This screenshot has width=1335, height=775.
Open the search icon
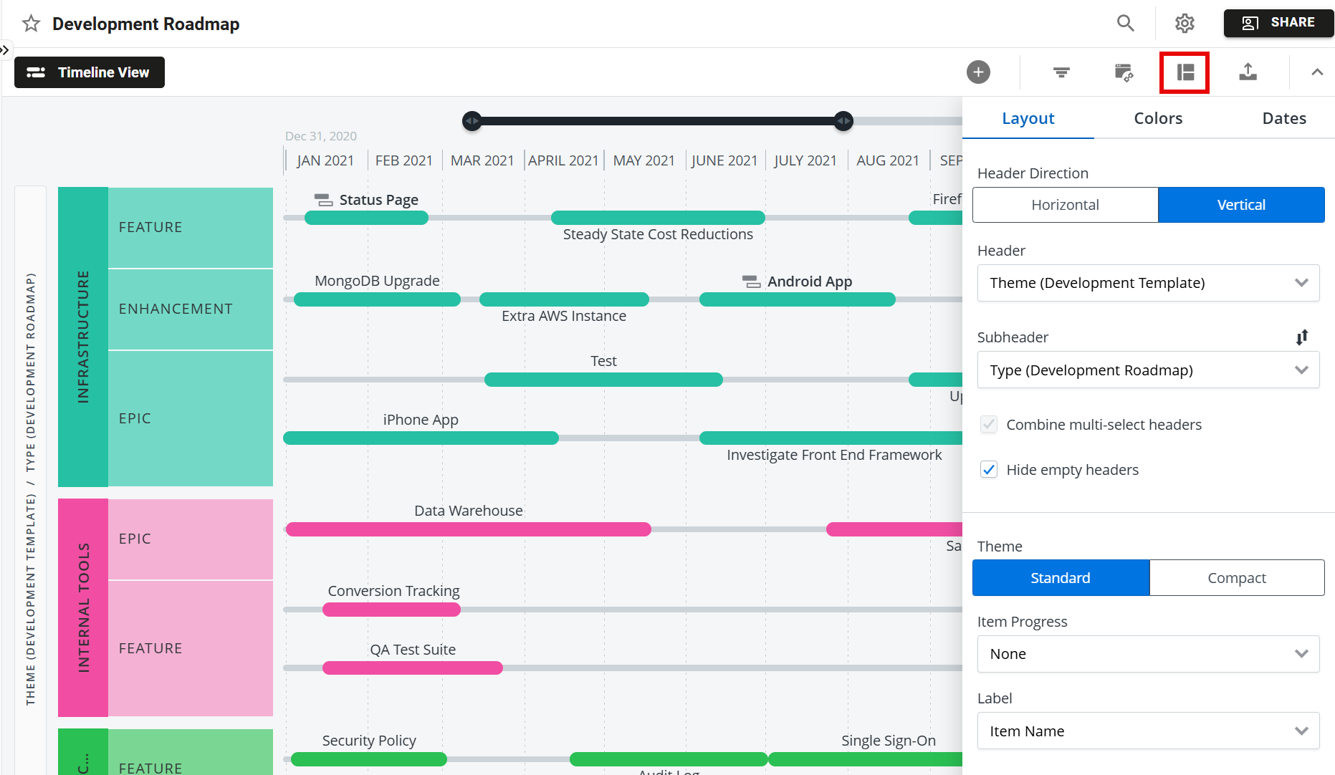(x=1125, y=23)
